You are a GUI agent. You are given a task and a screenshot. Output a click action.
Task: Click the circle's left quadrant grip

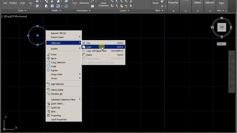coord(28,35)
